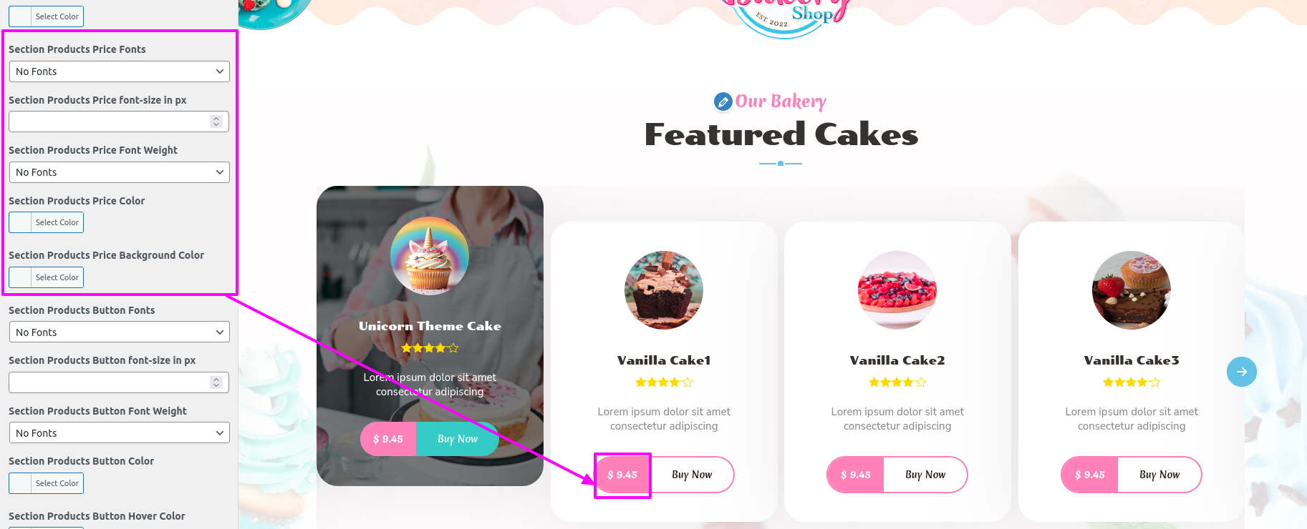Select Color for Section Products Price Color
This screenshot has width=1307, height=529.
[x=46, y=222]
